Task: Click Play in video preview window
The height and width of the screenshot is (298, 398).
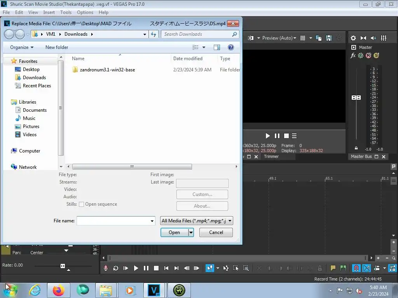Action: [x=267, y=136]
